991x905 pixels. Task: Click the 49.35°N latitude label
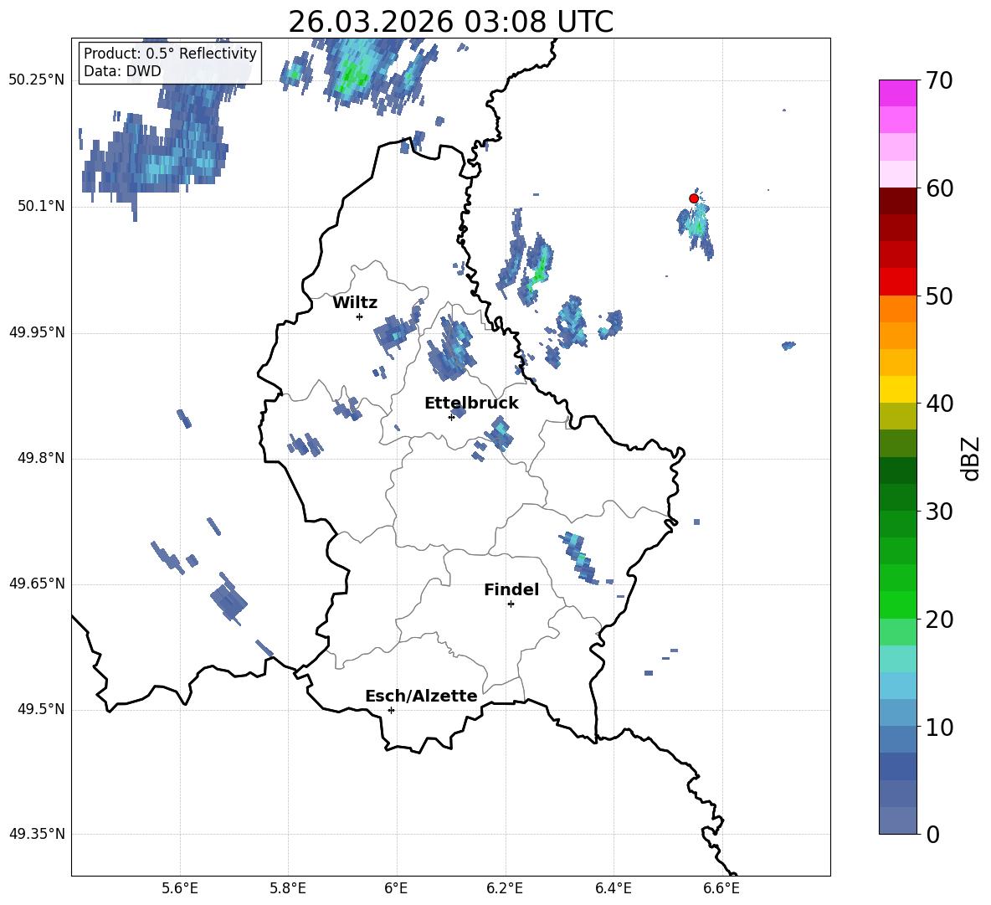point(37,834)
